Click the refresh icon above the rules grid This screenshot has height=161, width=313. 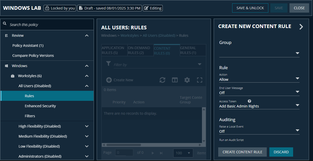162,80
